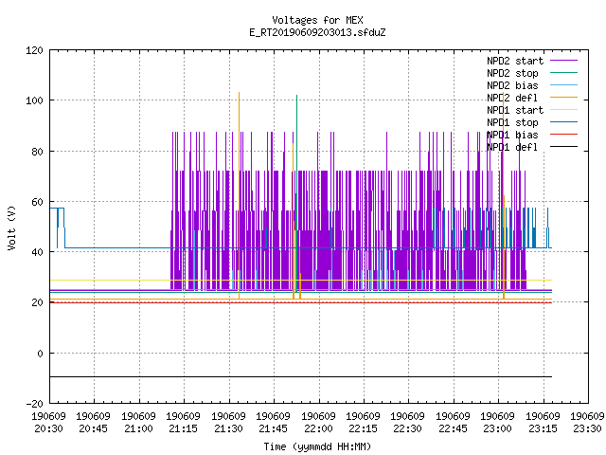
Task: Click the orange NPD2 defl legend line
Action: [x=563, y=97]
